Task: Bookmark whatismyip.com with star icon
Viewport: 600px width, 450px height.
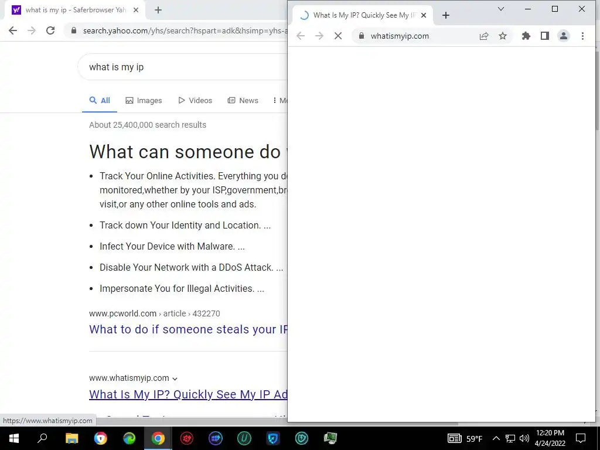Action: (503, 36)
